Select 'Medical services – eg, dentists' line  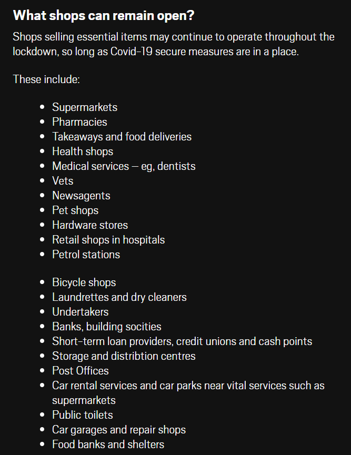tap(124, 166)
